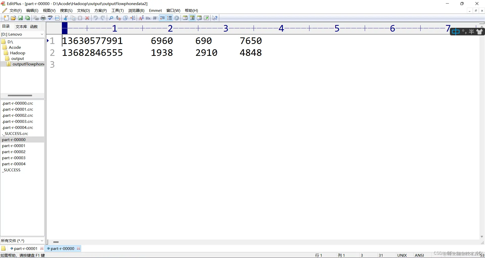Open the 编辑(E) menu
The height and width of the screenshot is (258, 485).
[32, 10]
